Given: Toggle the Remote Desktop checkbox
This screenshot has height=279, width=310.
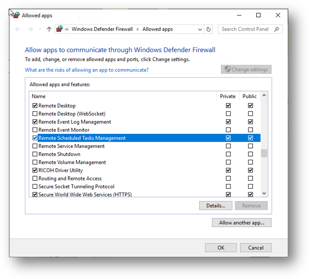Looking at the screenshot, I should click(35, 106).
